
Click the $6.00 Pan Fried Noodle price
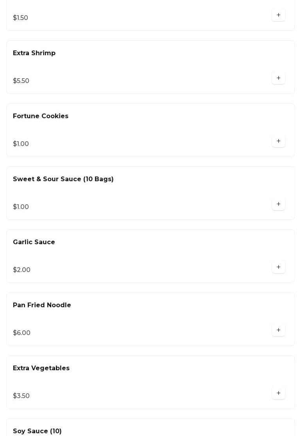tap(21, 333)
